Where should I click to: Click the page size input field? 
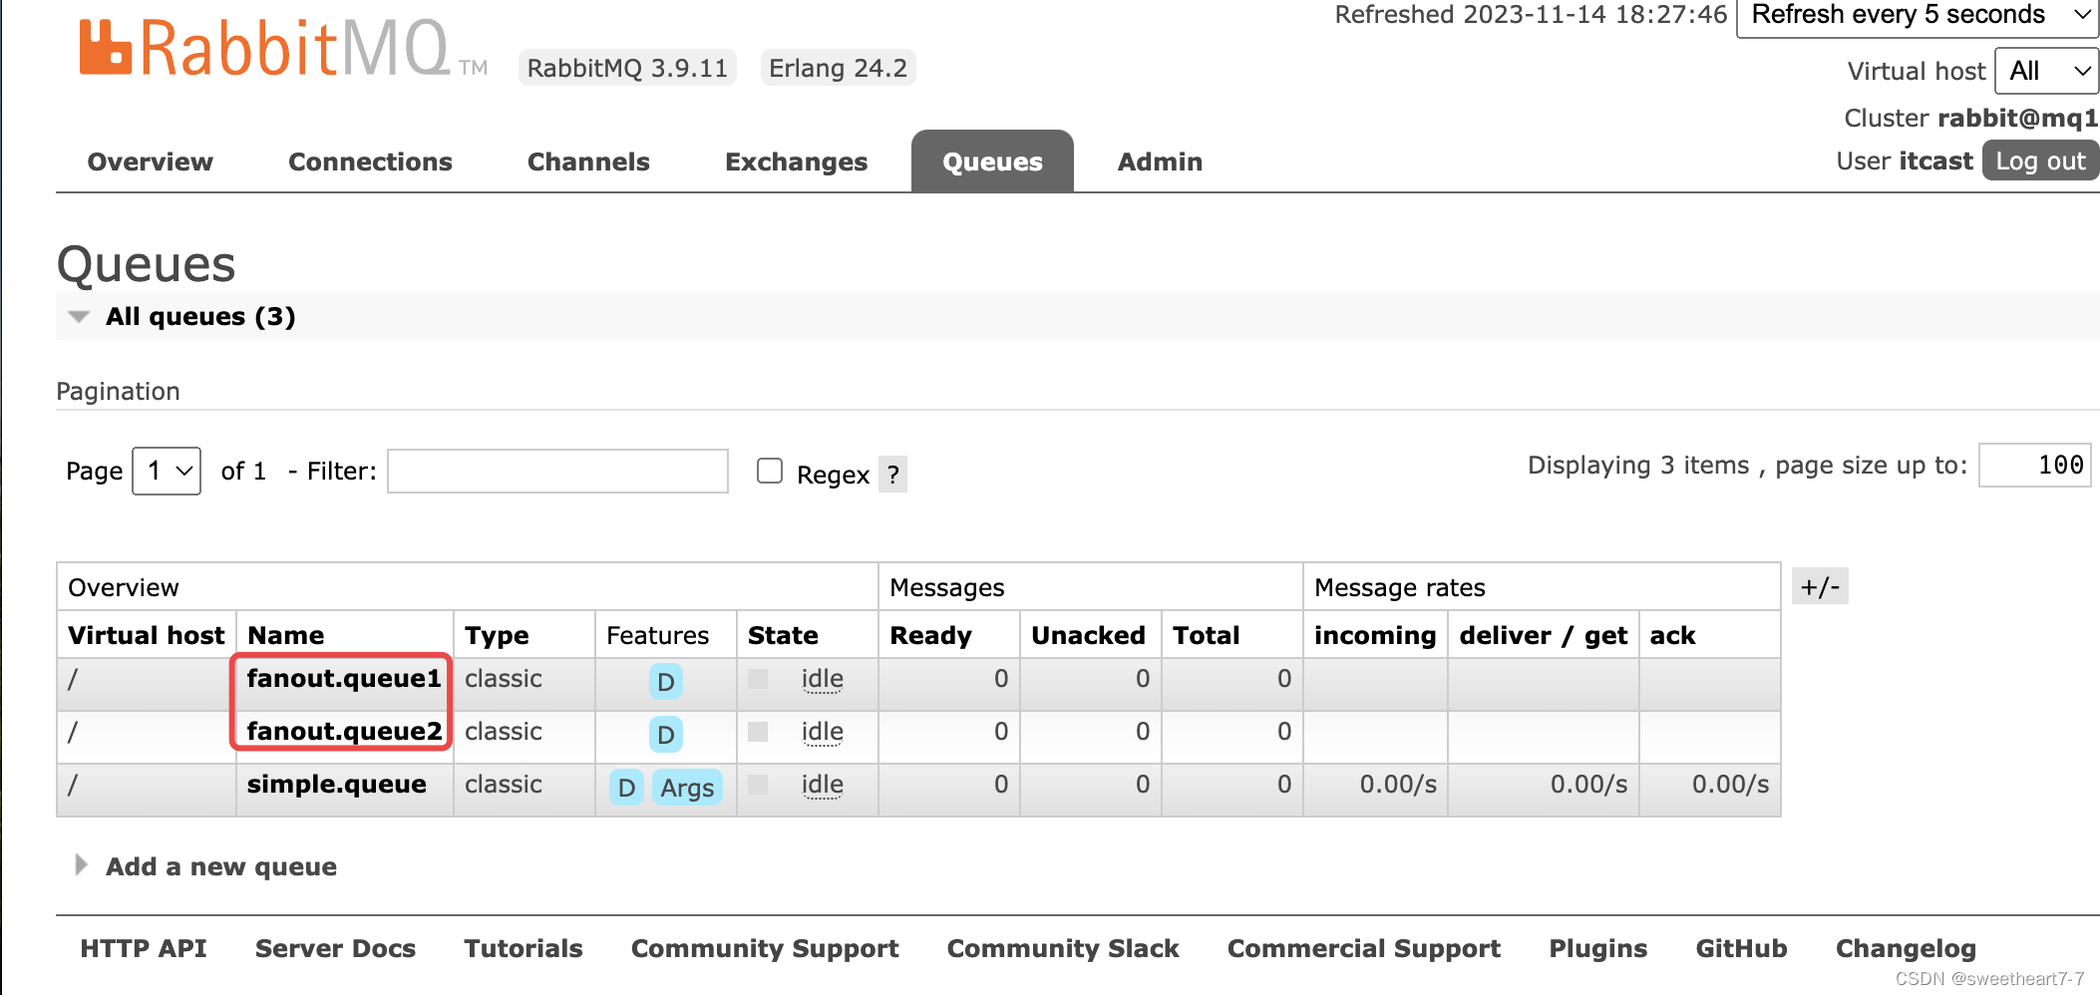click(x=2034, y=465)
